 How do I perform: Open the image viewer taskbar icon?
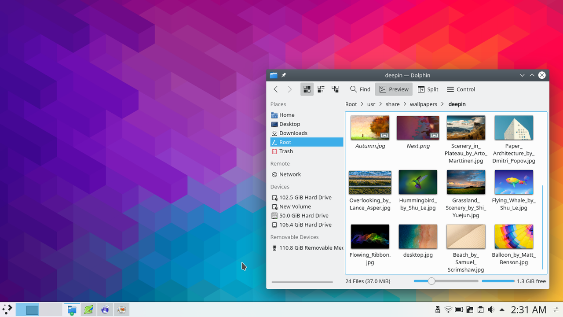coord(122,310)
